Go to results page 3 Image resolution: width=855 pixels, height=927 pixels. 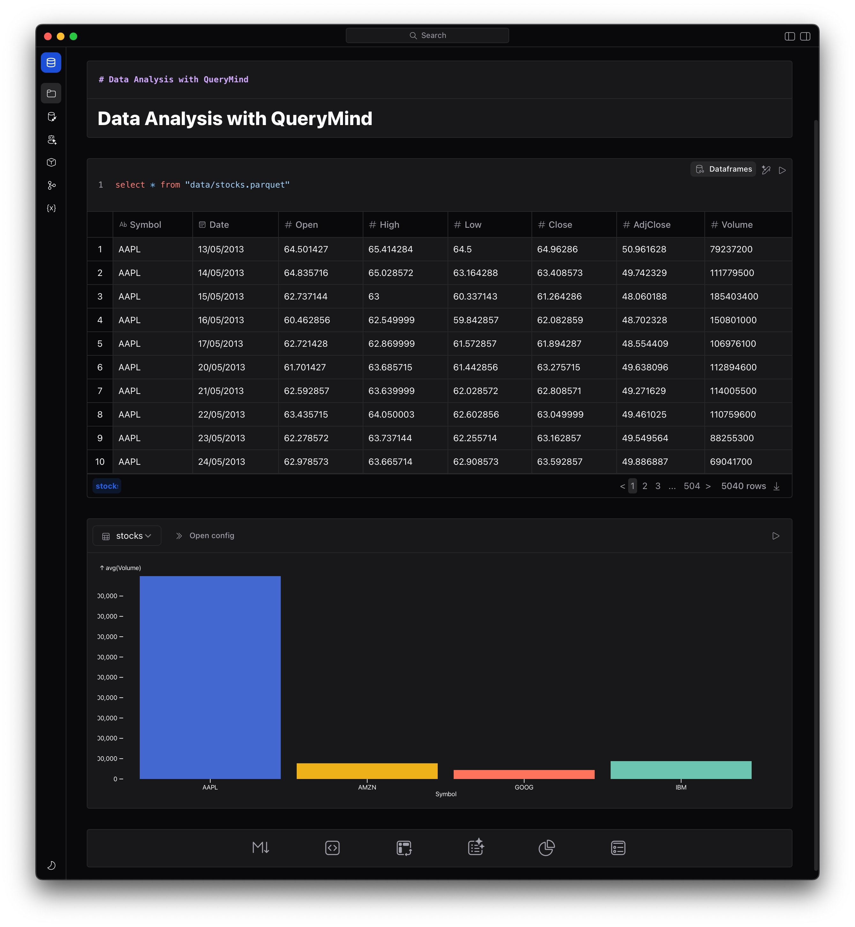click(x=658, y=486)
